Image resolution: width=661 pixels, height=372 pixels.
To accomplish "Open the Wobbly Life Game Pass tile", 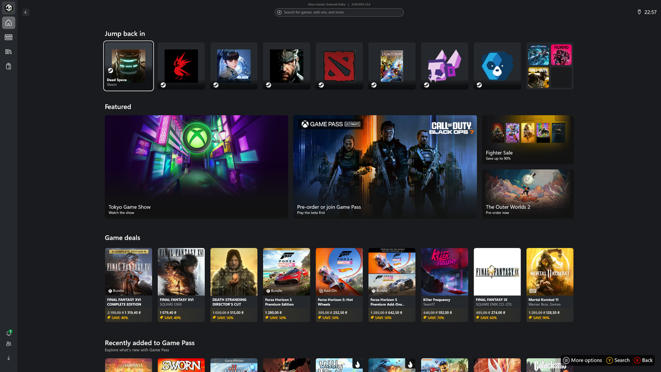I will point(339,365).
